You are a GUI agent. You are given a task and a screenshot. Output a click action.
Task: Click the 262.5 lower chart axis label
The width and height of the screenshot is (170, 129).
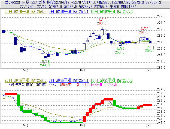(161, 97)
